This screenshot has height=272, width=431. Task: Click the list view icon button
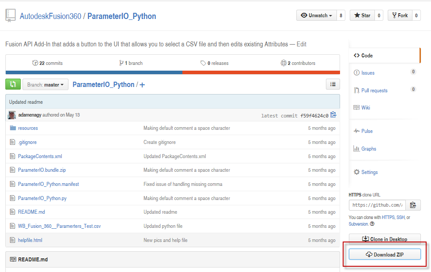(x=333, y=84)
